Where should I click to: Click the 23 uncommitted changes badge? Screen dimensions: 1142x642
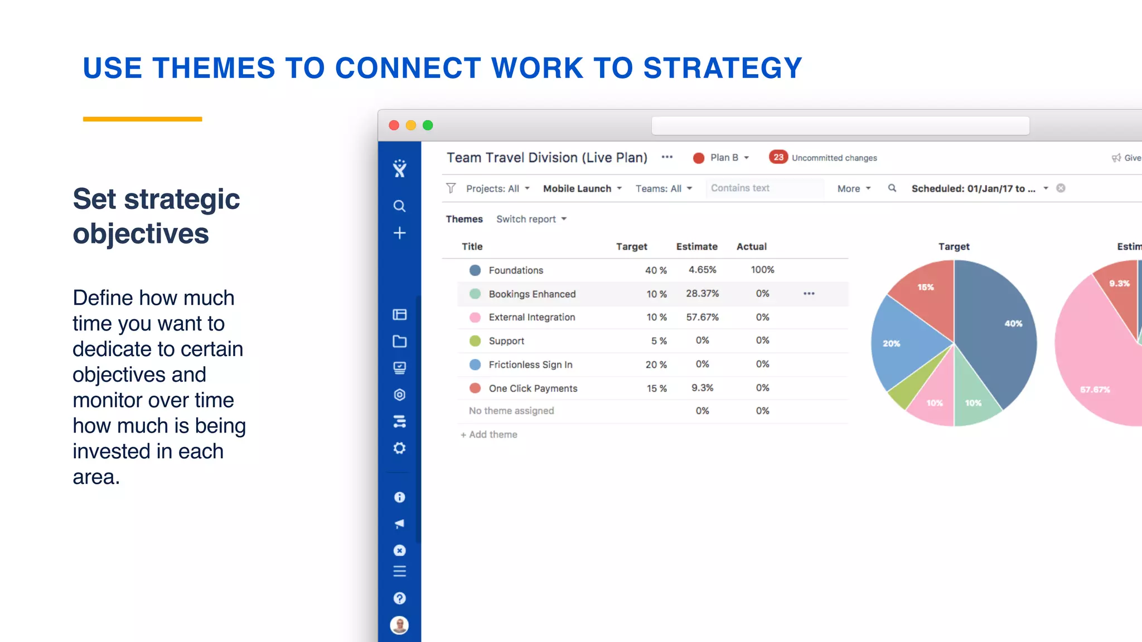[x=778, y=157]
